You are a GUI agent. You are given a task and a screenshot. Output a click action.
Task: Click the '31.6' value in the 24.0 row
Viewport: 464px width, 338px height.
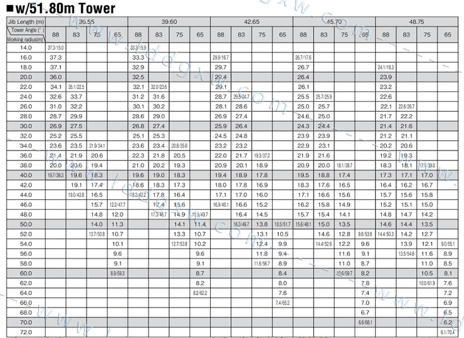(159, 96)
